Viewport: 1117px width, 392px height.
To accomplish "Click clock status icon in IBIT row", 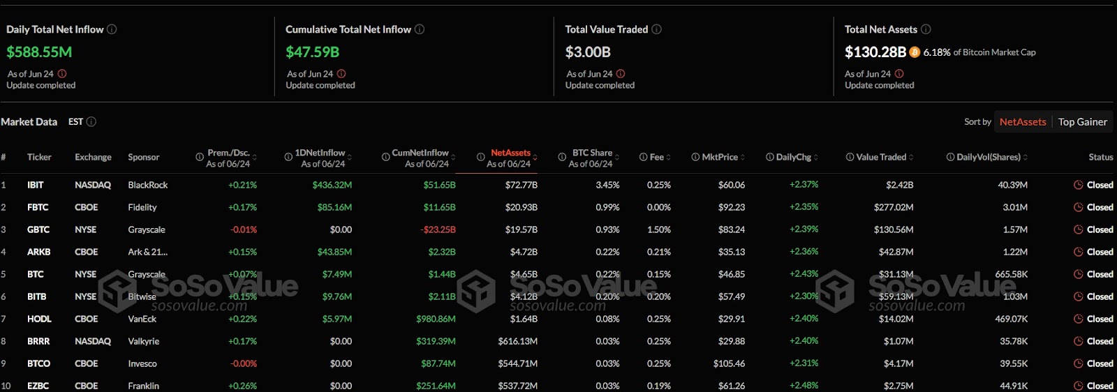I will 1079,185.
